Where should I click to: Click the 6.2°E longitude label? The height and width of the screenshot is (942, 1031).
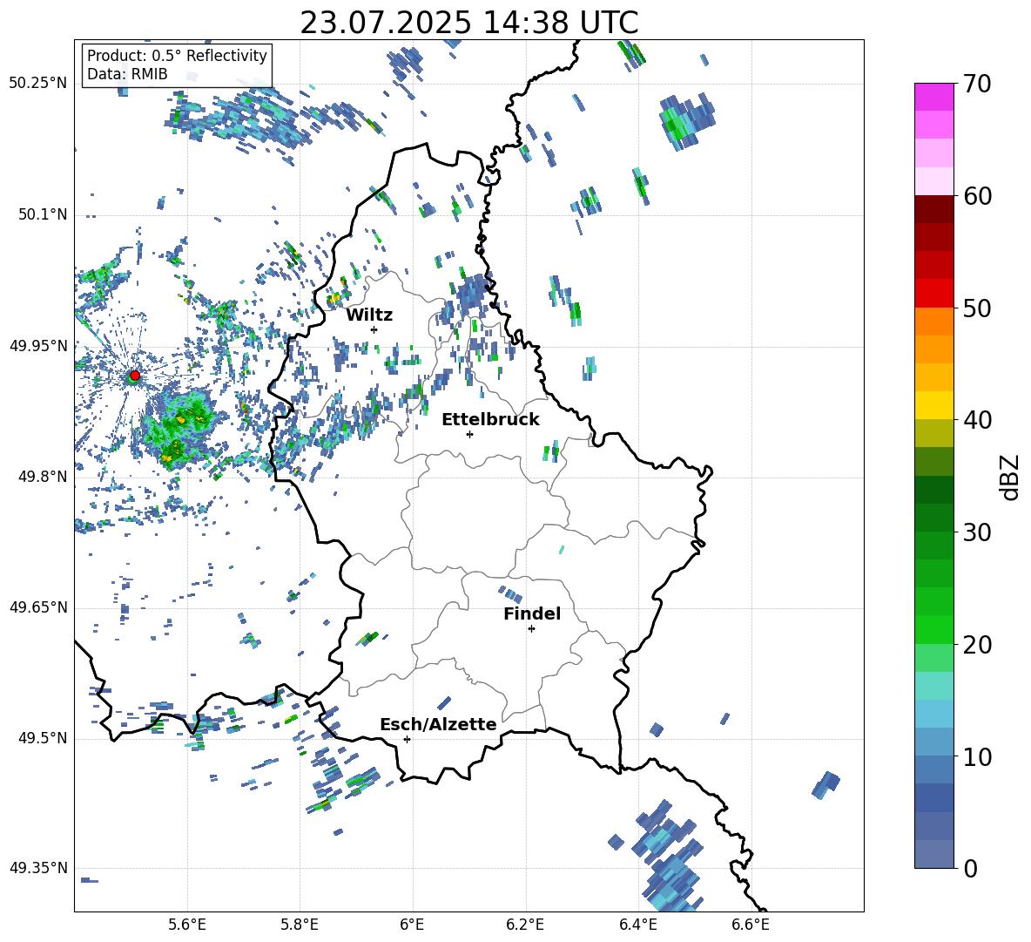coord(525,925)
